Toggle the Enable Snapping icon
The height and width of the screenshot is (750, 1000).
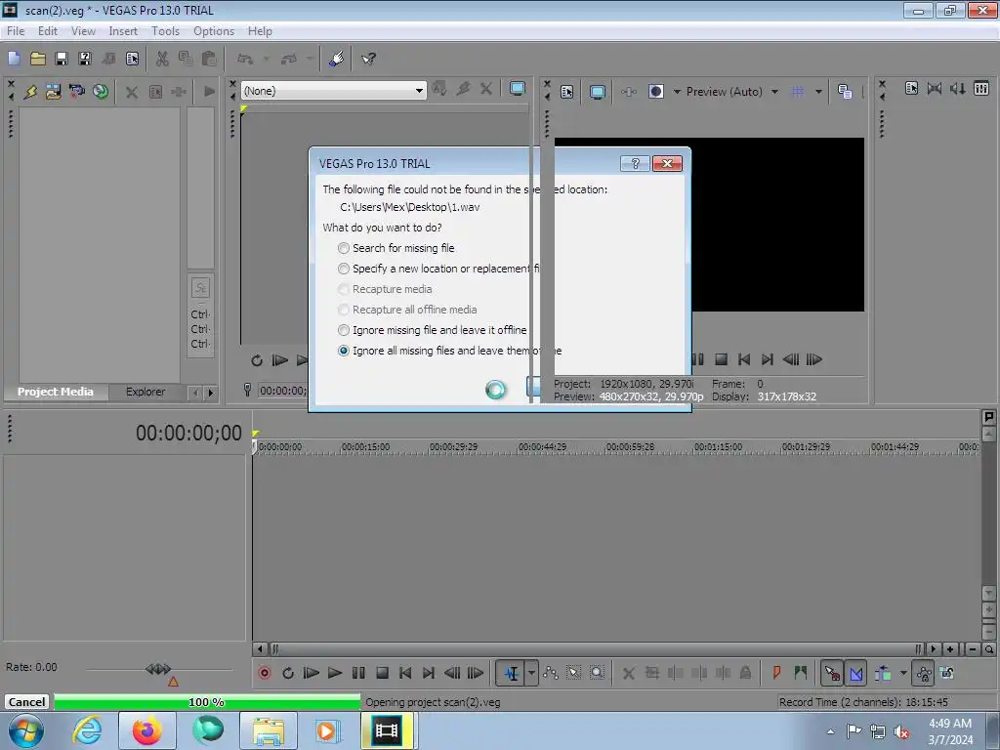[832, 673]
